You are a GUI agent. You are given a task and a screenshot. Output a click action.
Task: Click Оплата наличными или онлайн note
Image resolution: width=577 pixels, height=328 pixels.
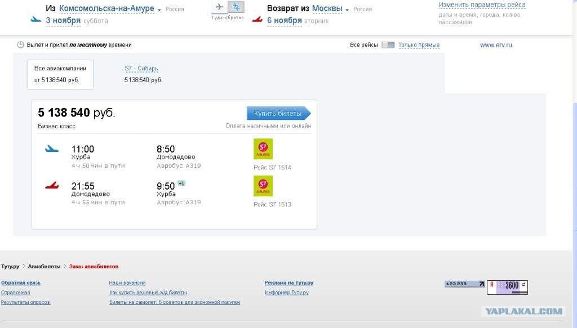268,125
